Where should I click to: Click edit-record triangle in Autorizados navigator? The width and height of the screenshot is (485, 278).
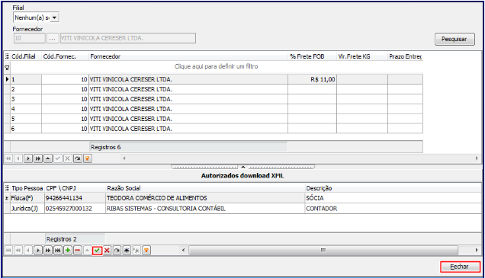(x=88, y=250)
